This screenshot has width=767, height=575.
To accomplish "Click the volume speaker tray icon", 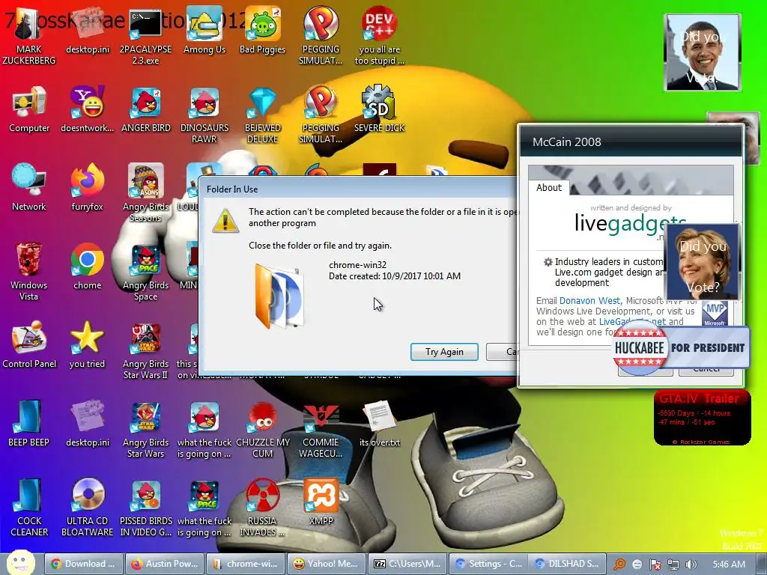I will click(691, 565).
